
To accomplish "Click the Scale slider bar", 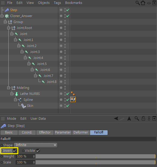I will coord(95,162).
